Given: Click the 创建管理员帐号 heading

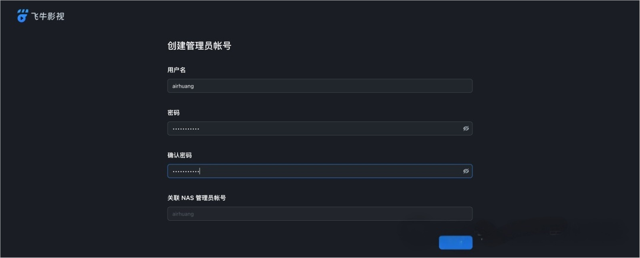Looking at the screenshot, I should [x=199, y=46].
